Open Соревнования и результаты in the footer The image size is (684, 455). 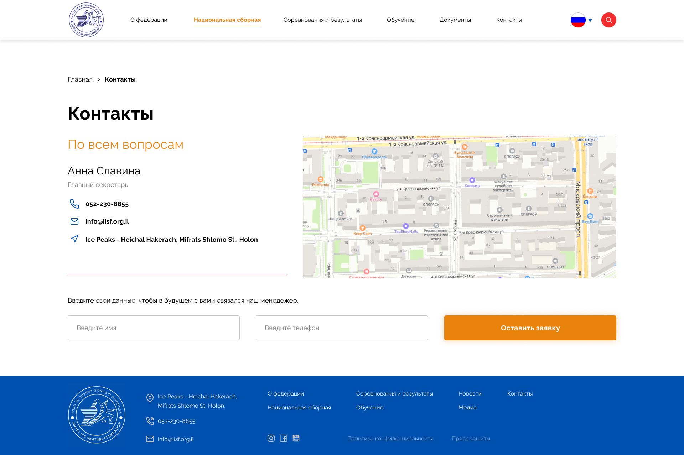tap(394, 394)
